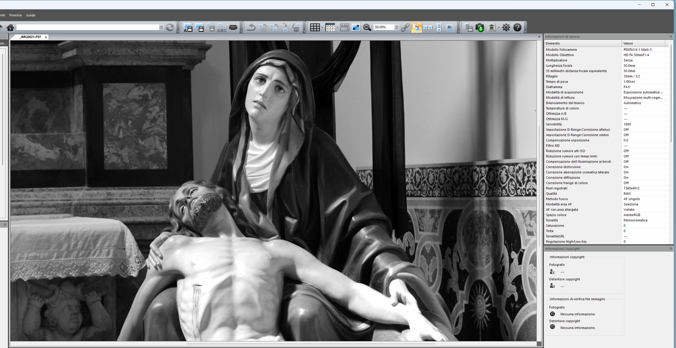This screenshot has height=348, width=676.
Task: Click the rename ABC toolbar icon
Action: [222, 27]
